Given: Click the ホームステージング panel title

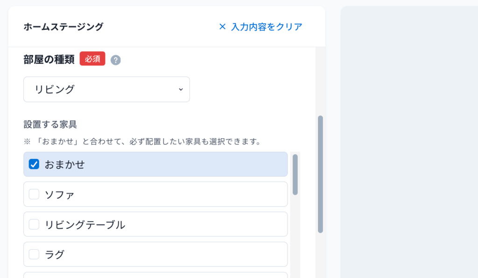Looking at the screenshot, I should point(63,27).
